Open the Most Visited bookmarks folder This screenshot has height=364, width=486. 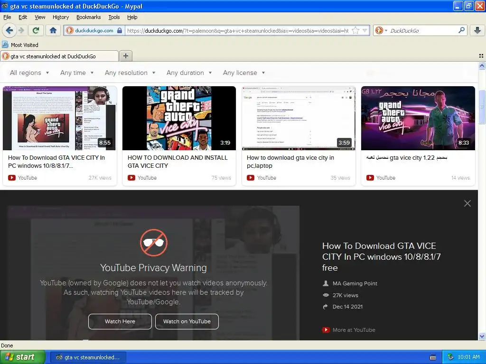(20, 45)
